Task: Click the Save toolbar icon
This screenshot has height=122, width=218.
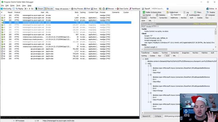Action: 94,8
